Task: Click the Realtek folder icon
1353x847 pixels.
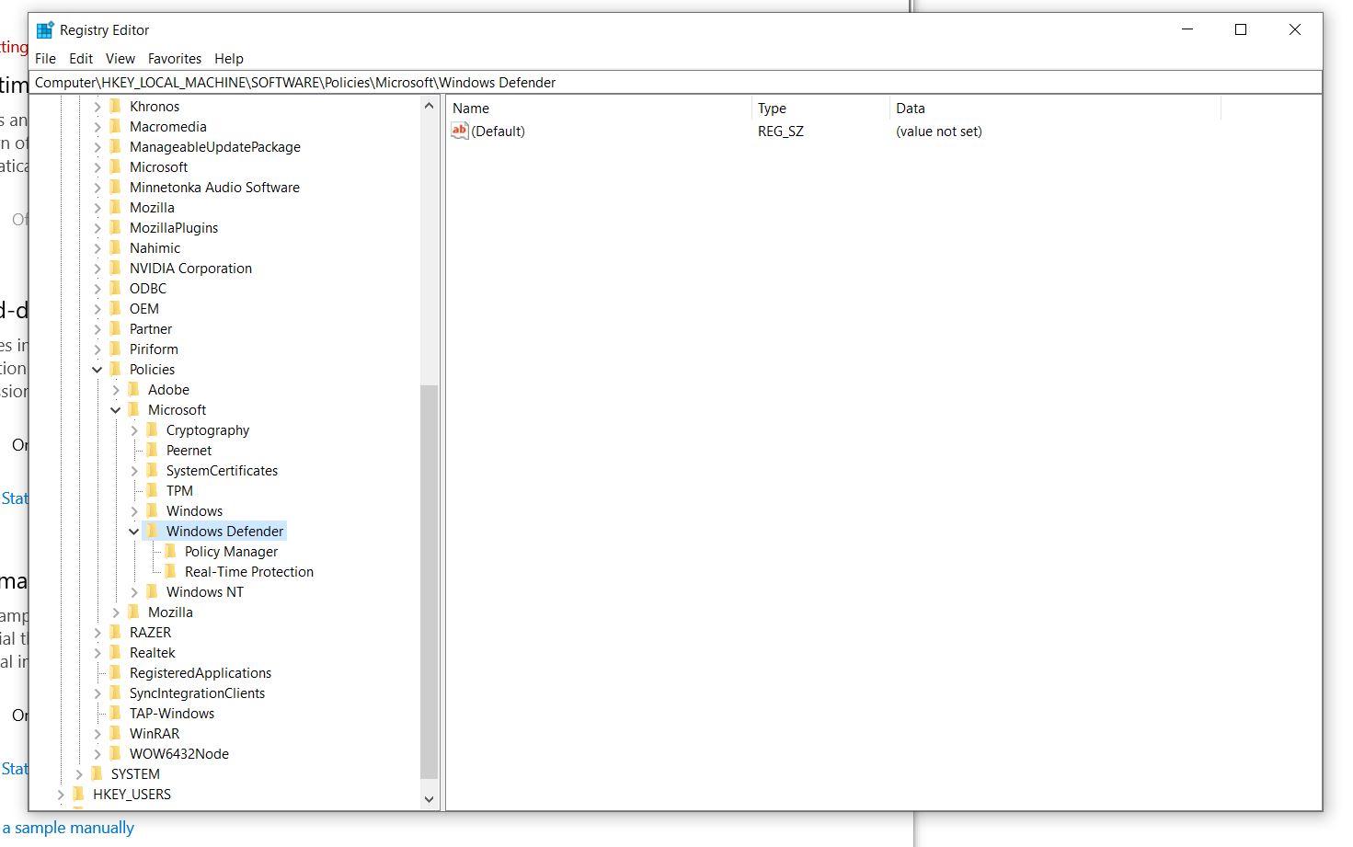Action: click(x=115, y=652)
